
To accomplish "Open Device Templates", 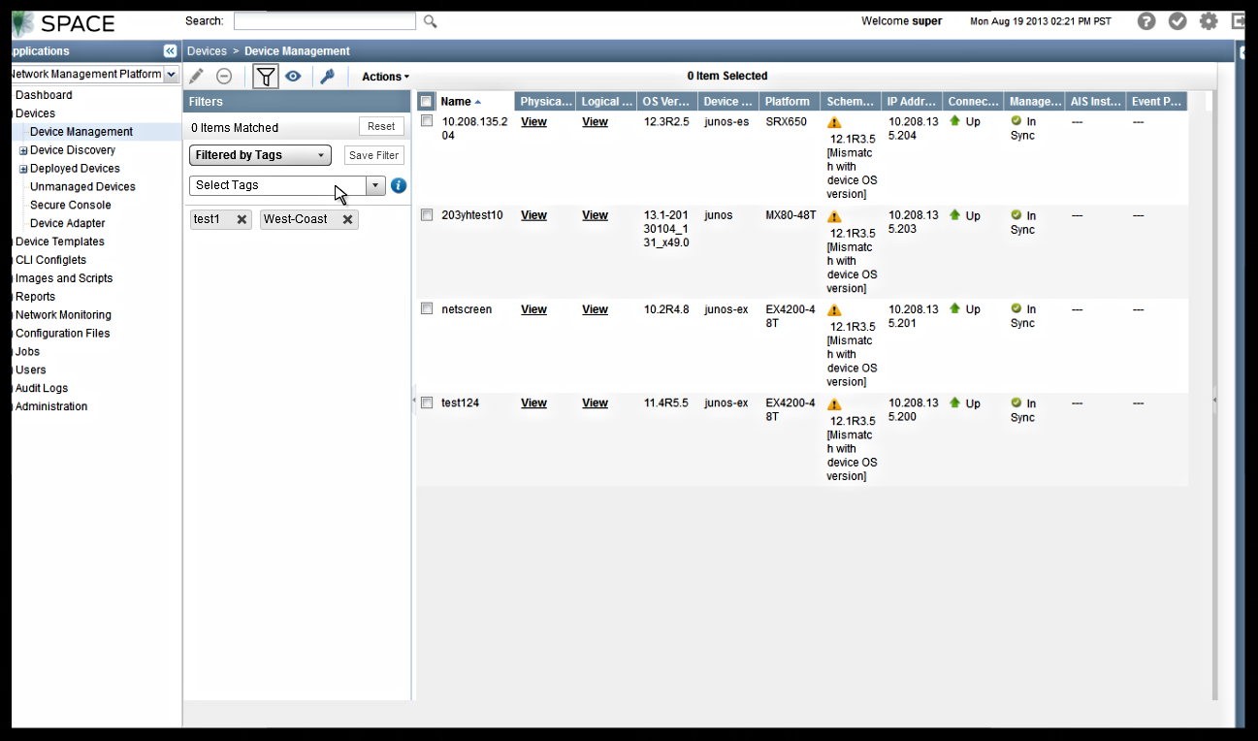I will click(x=60, y=242).
